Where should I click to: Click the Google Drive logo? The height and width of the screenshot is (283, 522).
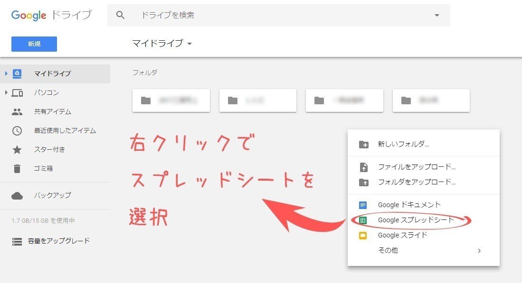coord(51,15)
